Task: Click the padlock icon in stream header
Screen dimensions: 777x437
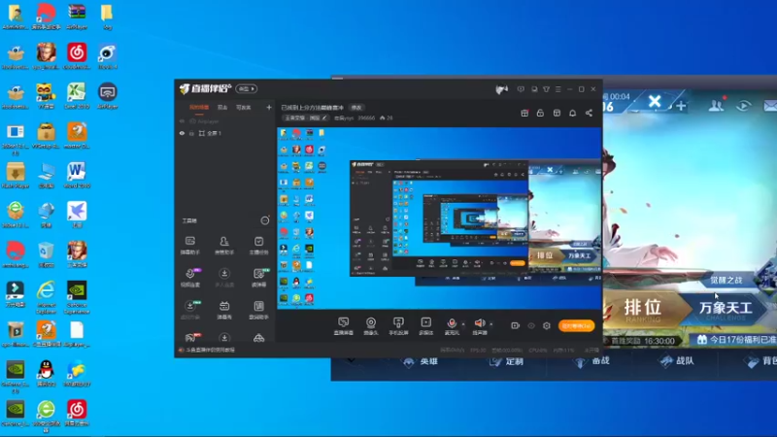Action: [540, 113]
